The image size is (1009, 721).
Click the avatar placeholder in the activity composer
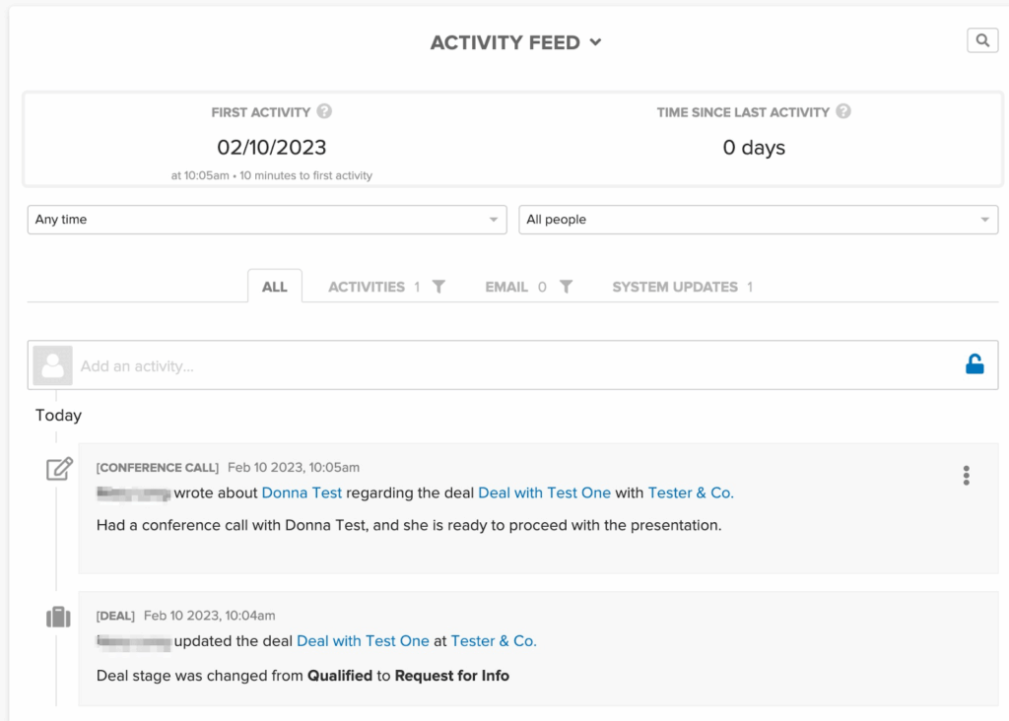(52, 364)
